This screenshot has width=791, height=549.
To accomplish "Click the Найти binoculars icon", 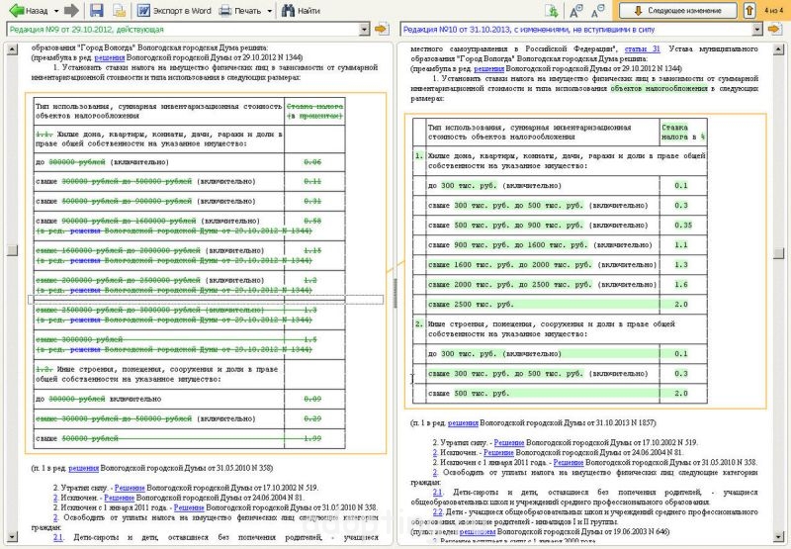I will pyautogui.click(x=287, y=11).
